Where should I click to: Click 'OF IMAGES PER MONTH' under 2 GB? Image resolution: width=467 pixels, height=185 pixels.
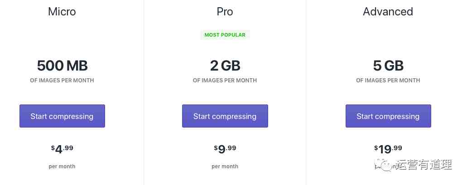tap(225, 81)
